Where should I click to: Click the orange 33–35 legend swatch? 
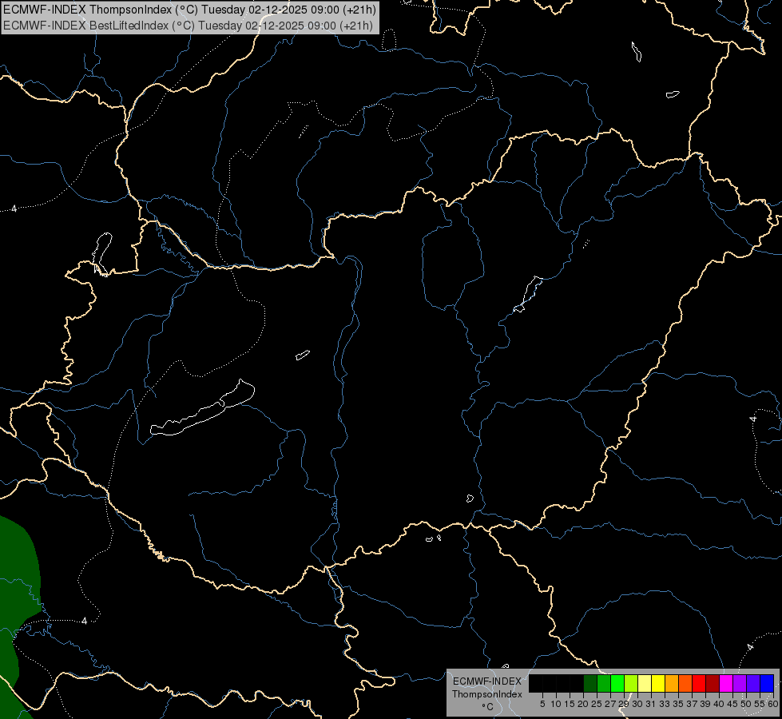click(x=672, y=683)
